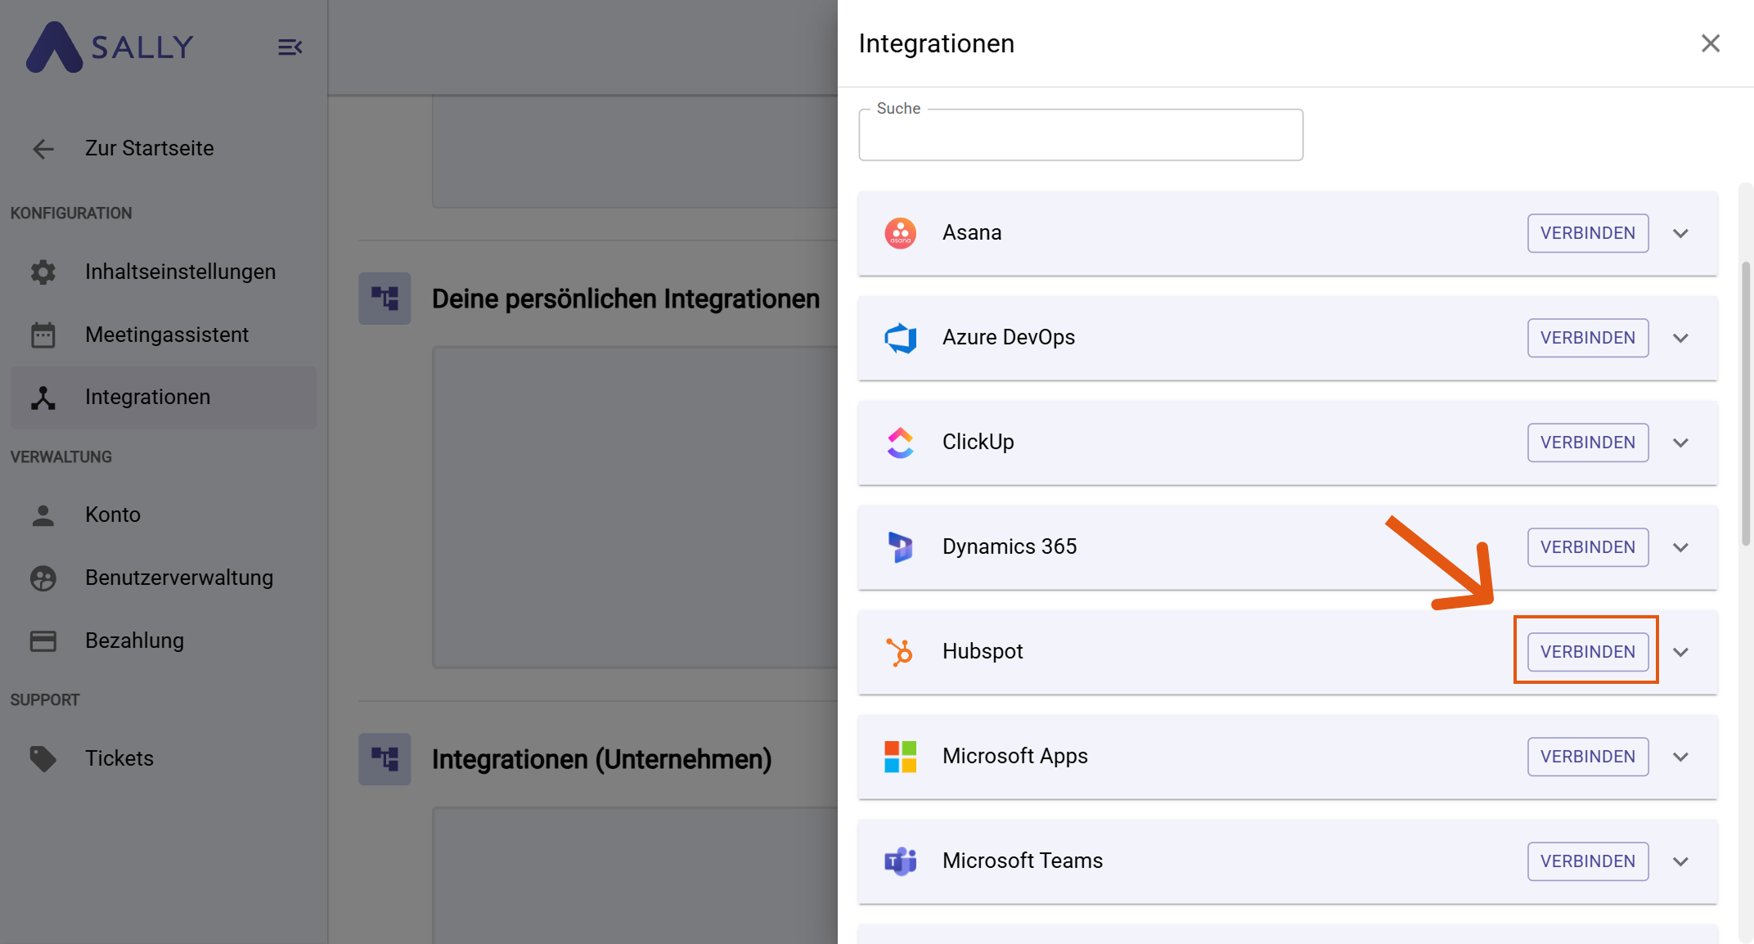
Task: Click the Meetingassistent calendar icon
Action: point(43,335)
